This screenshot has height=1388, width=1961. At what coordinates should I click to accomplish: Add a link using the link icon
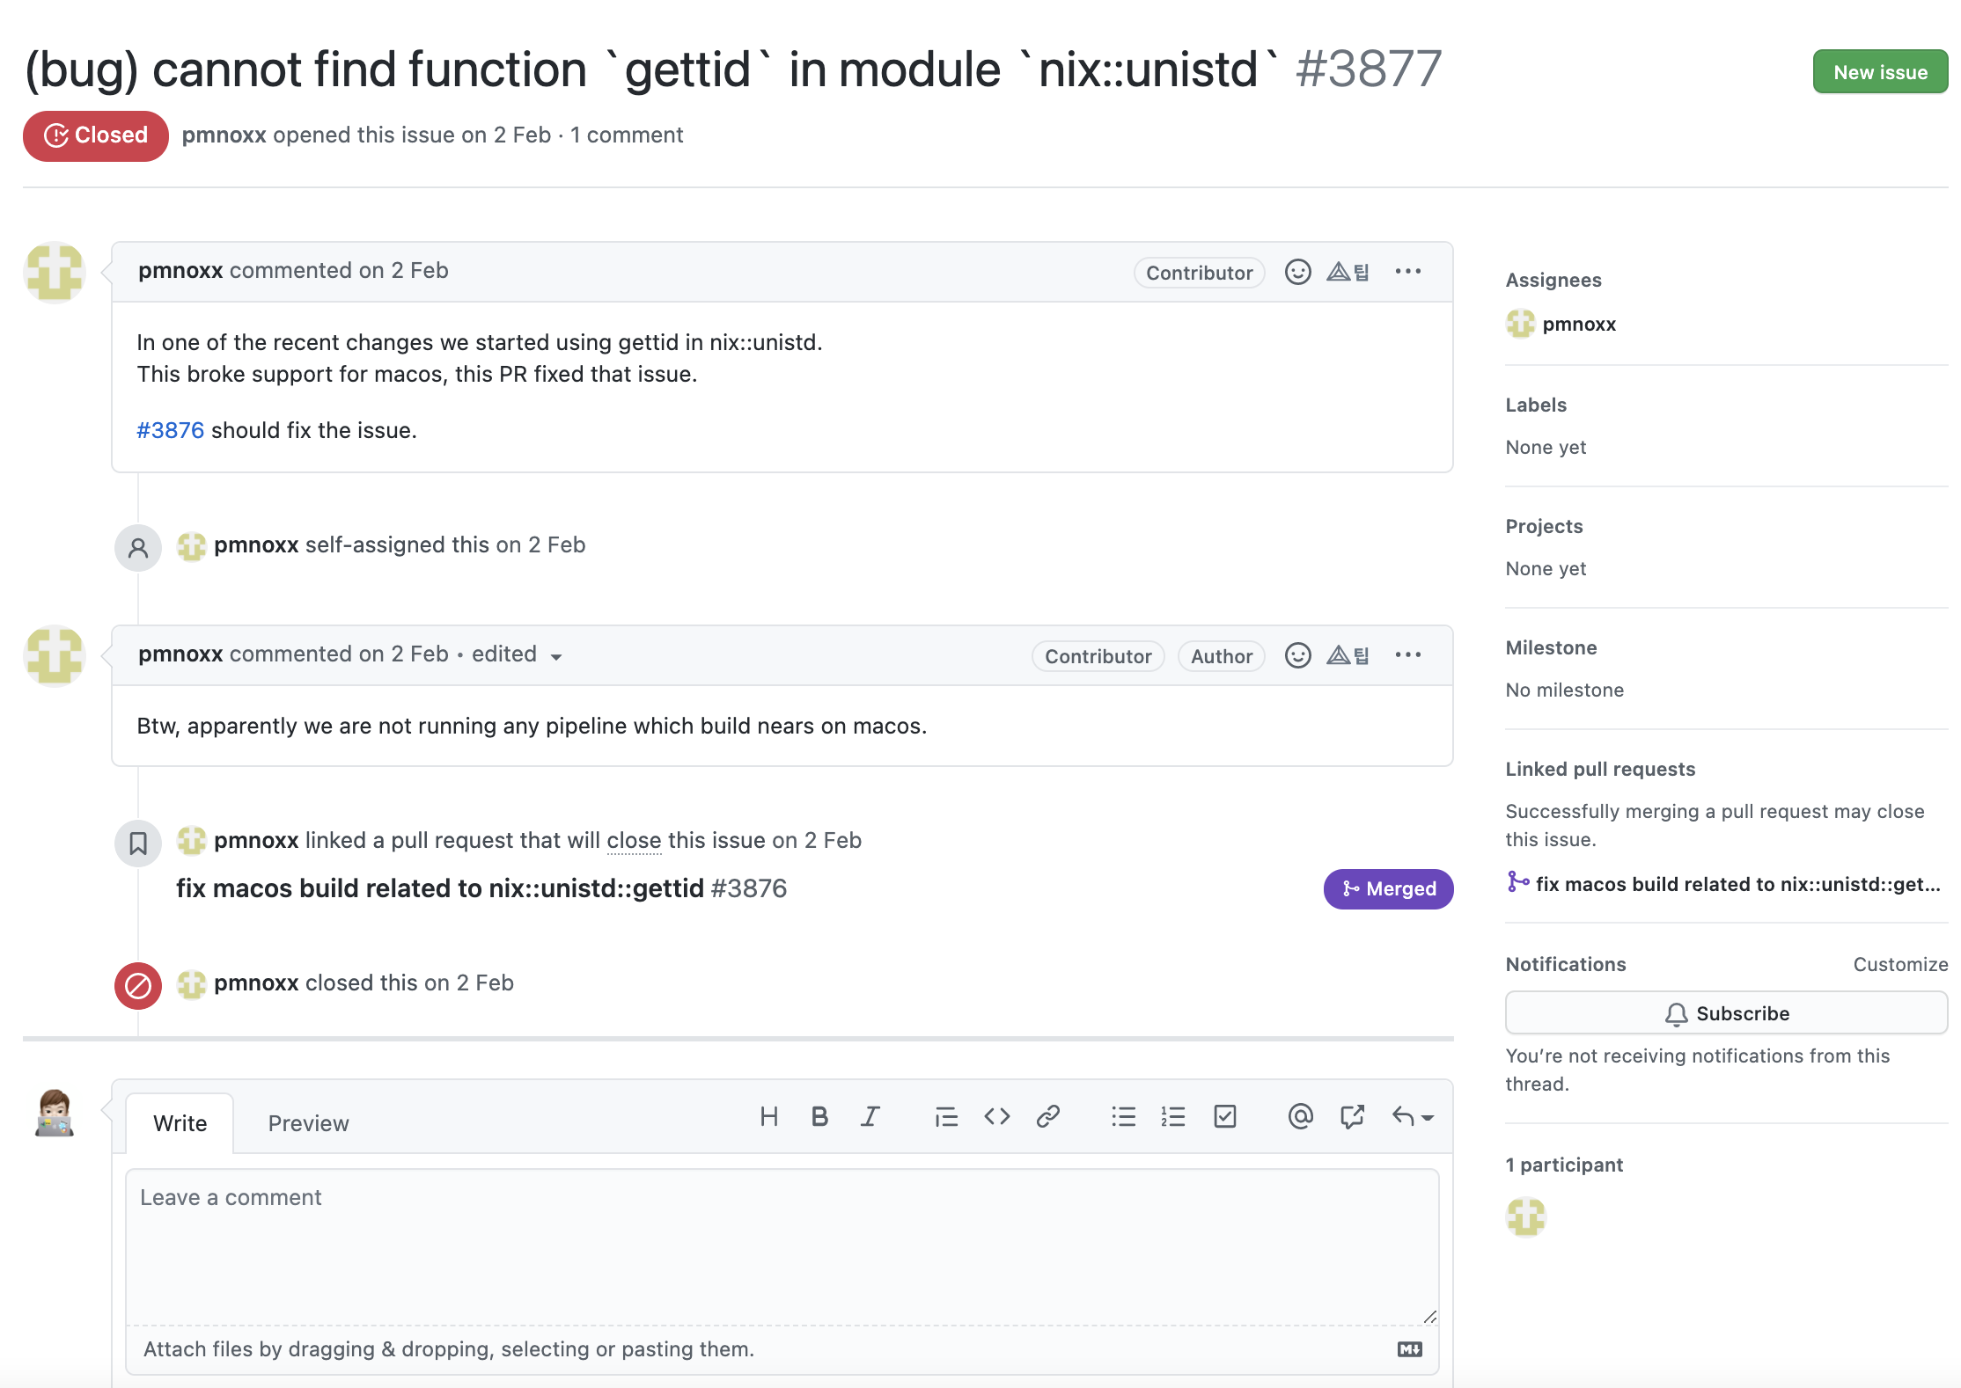1047,1117
